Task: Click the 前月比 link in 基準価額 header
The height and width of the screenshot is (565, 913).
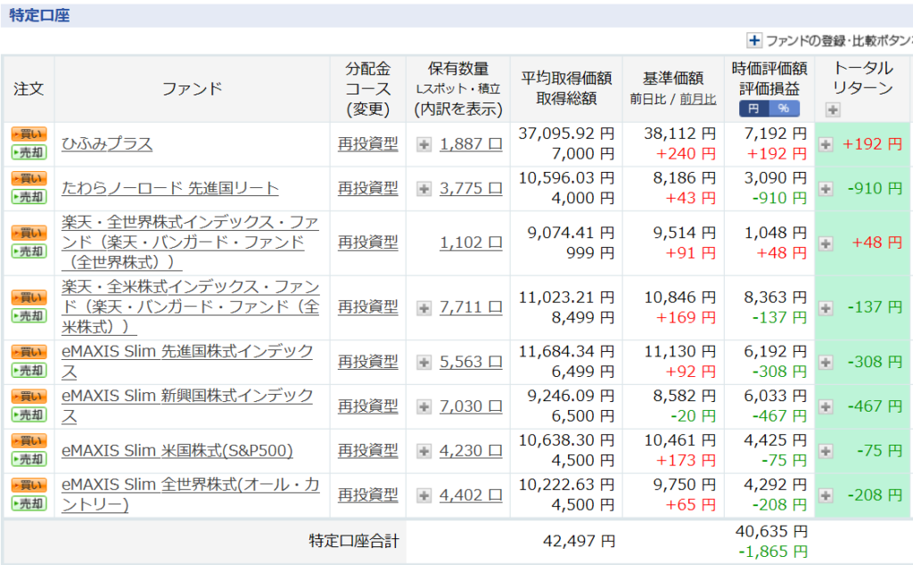Action: point(697,100)
